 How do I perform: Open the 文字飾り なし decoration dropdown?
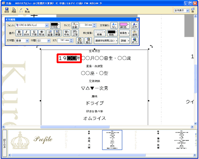(x=114, y=26)
